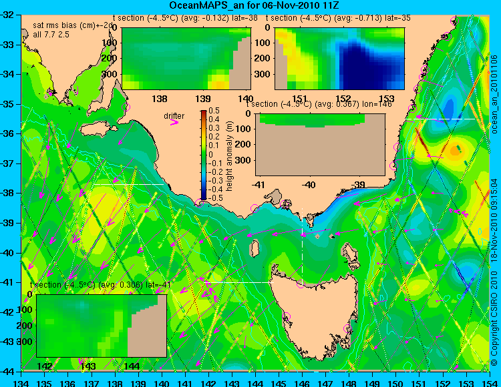Click the 't section (avg: -0.713) lat=-35' heading
501x387 pixels.
click(x=338, y=18)
